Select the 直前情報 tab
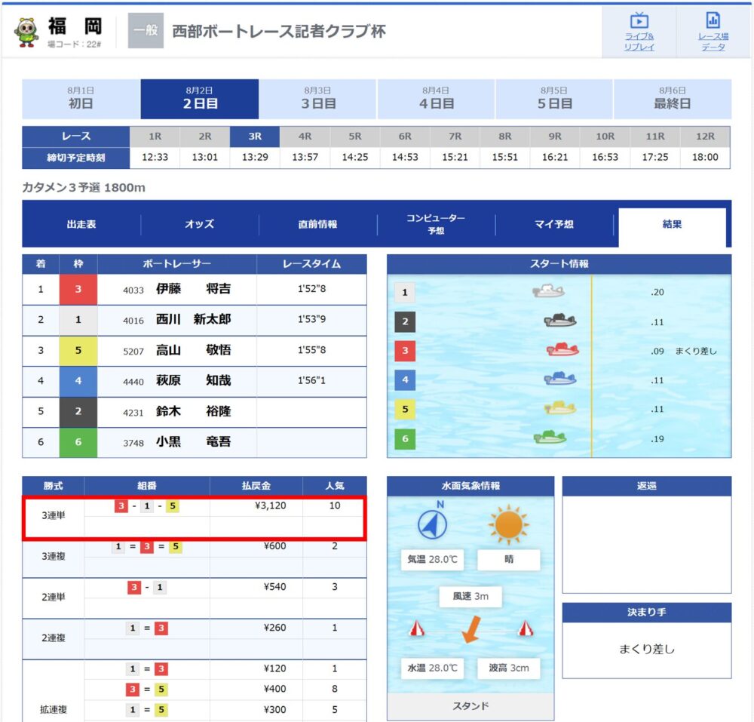 tap(318, 224)
